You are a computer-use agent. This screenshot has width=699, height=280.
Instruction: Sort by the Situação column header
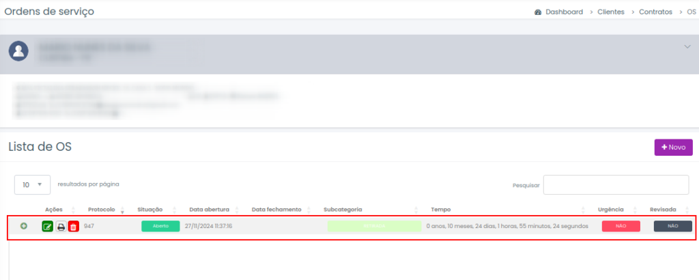tap(149, 209)
